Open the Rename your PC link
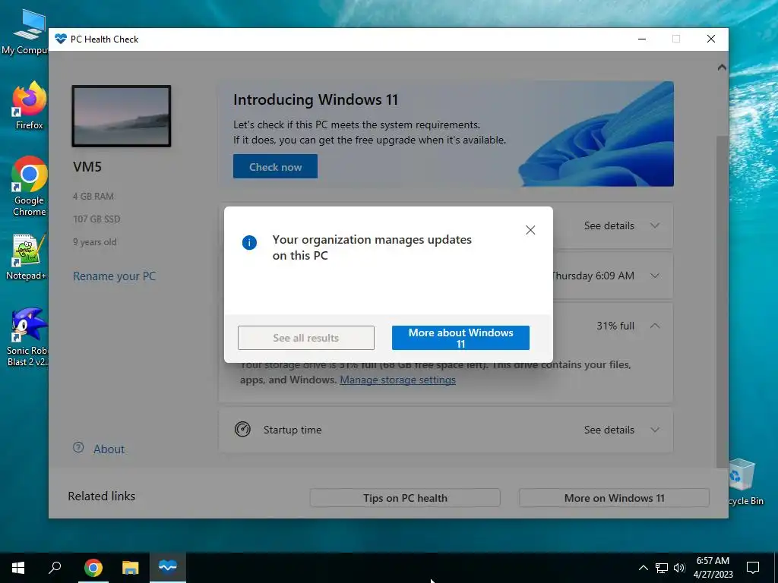 click(x=114, y=276)
